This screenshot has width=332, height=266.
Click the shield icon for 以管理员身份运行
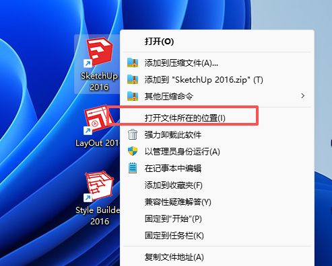[x=133, y=151]
